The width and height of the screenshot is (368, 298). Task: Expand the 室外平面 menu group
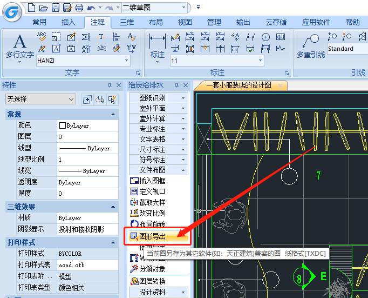pyautogui.click(x=159, y=108)
